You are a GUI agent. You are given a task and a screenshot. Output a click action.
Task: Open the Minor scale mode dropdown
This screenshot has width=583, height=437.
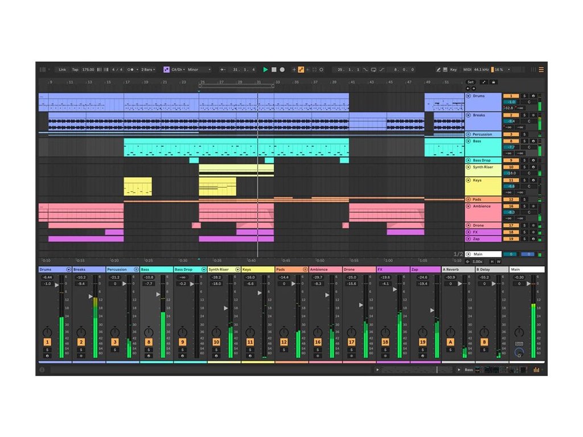pyautogui.click(x=199, y=69)
